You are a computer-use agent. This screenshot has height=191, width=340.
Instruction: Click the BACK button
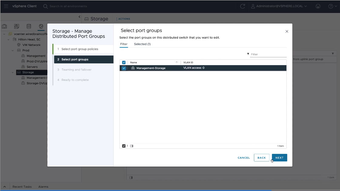pos(261,158)
